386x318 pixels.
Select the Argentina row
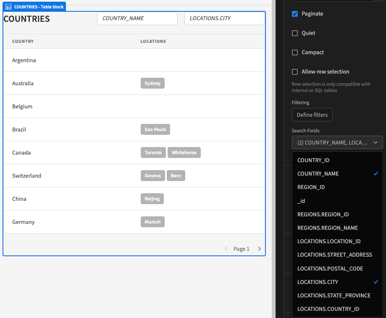pyautogui.click(x=134, y=60)
